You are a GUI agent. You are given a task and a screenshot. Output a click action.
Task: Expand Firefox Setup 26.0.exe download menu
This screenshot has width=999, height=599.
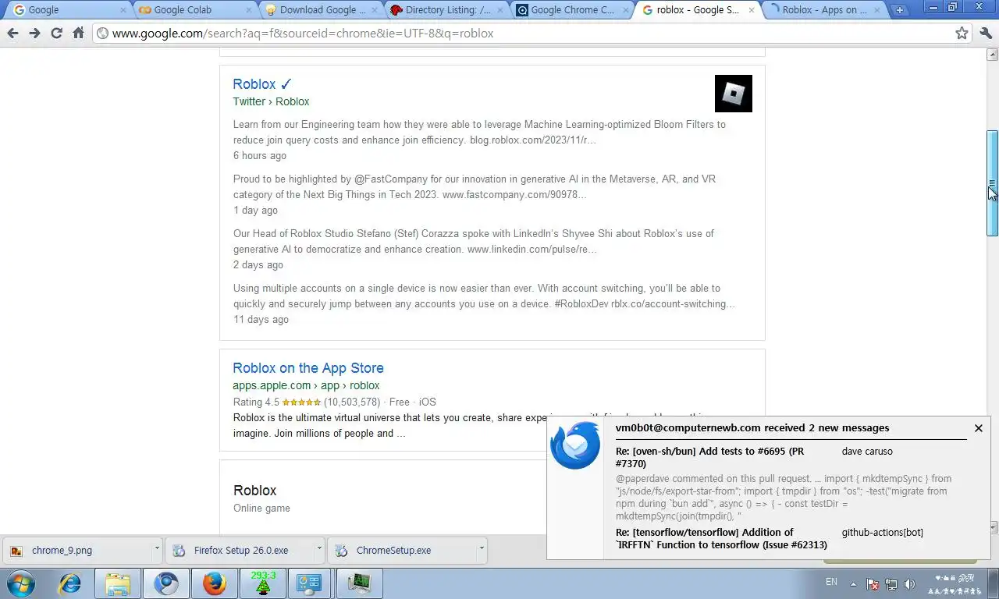click(x=319, y=550)
